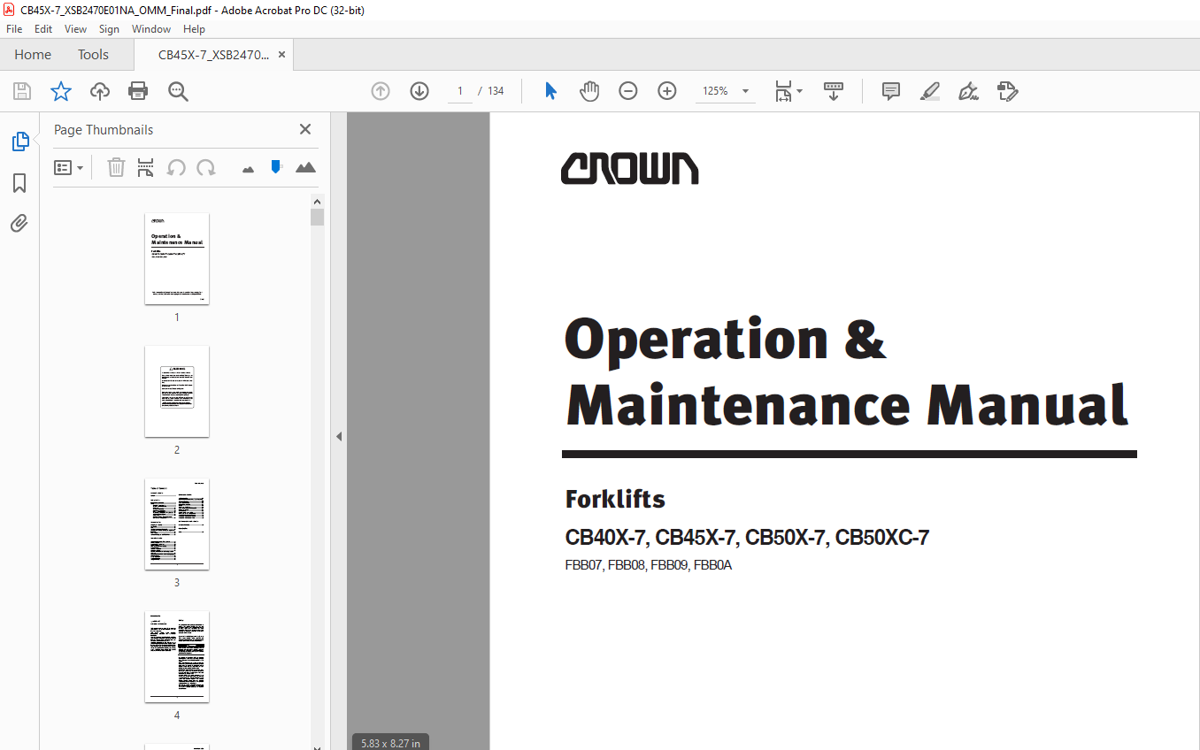Open the View menu

(76, 29)
